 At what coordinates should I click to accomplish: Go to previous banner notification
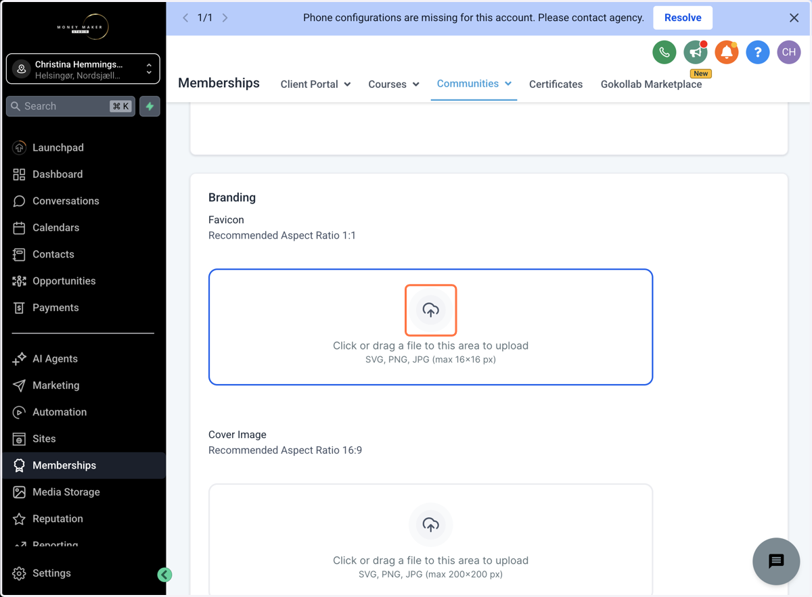coord(185,18)
